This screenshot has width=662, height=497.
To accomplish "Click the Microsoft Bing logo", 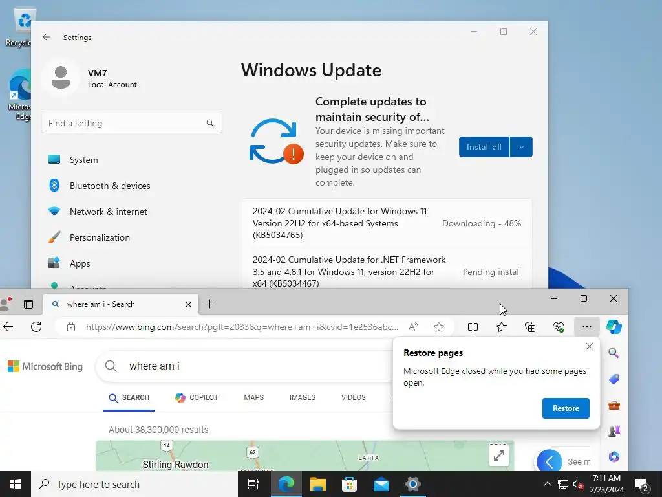I will coord(45,366).
